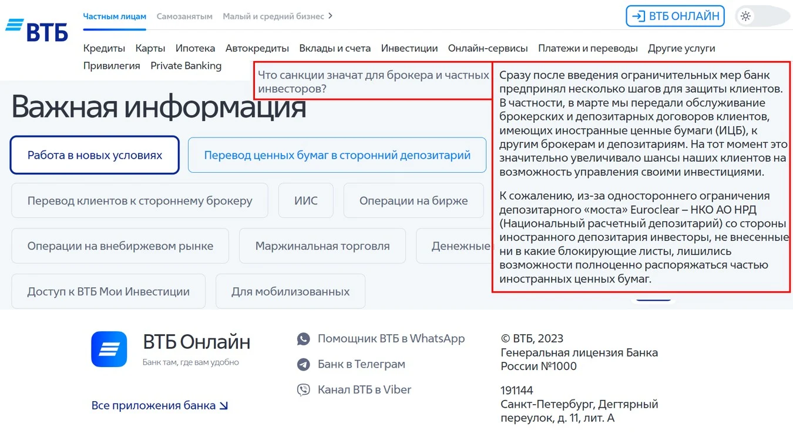Open the Инвестиции menu

pyautogui.click(x=409, y=48)
